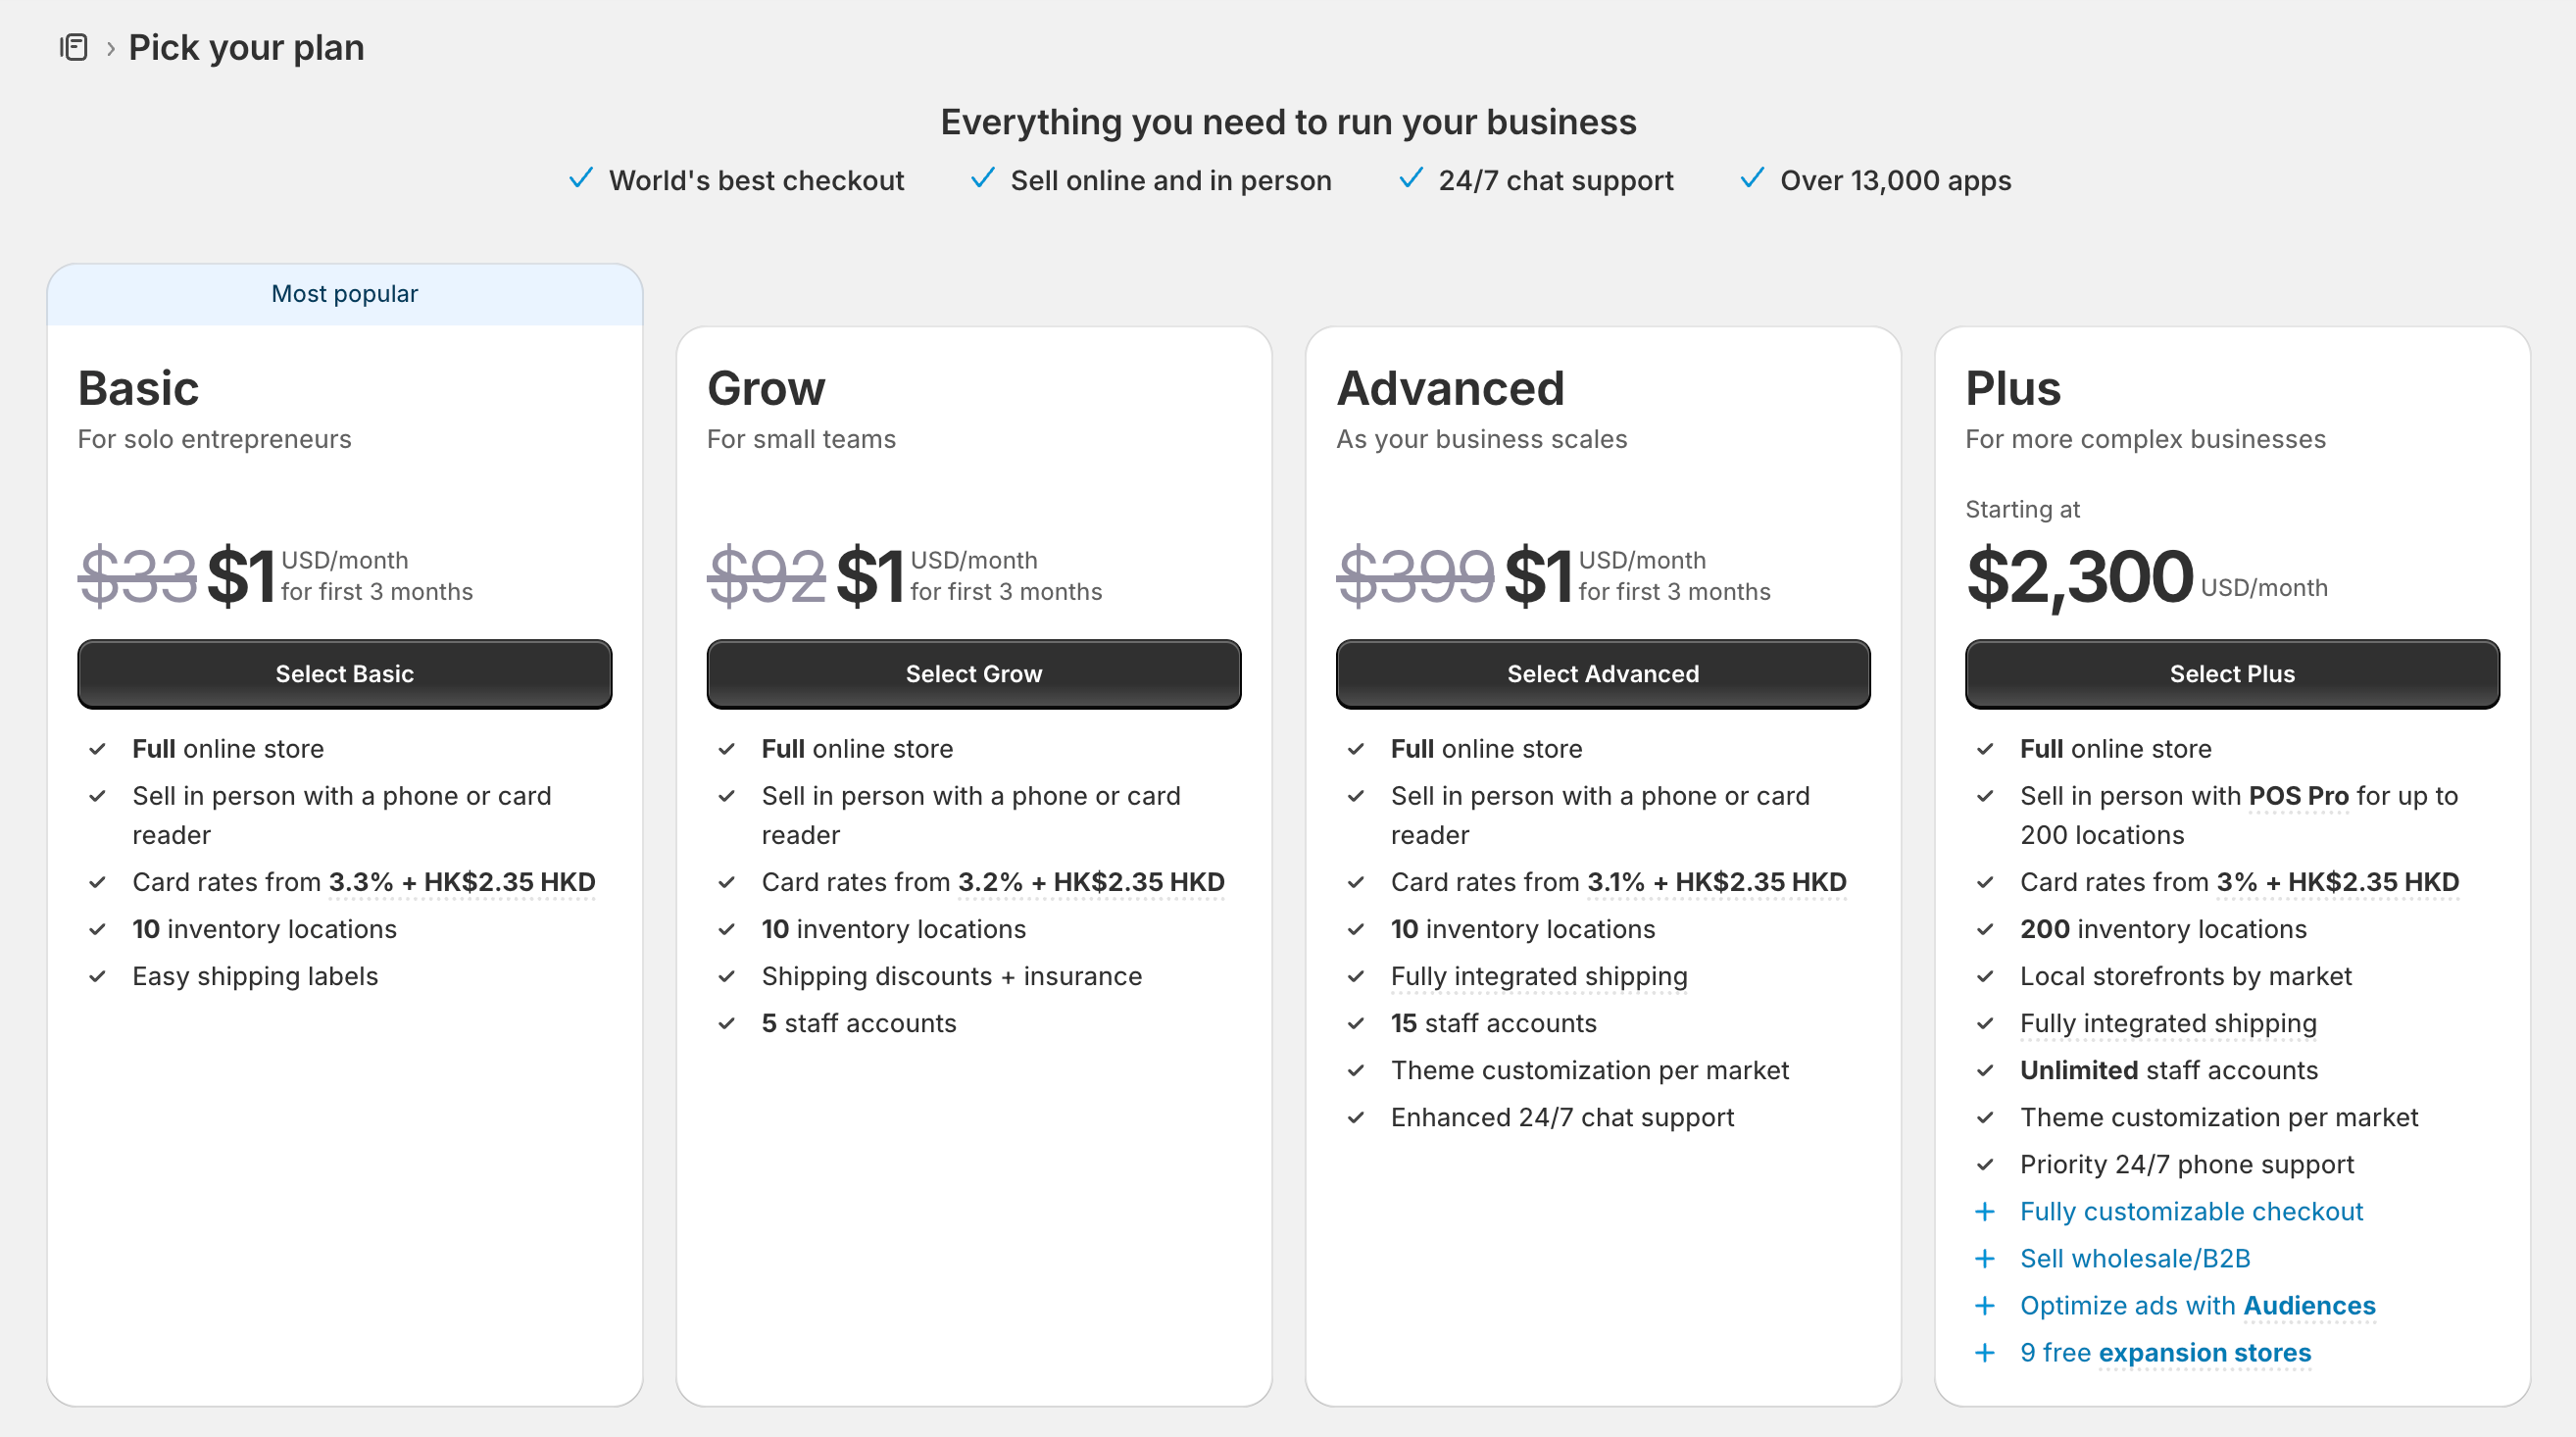Click the Audiences link in Plus features
Image resolution: width=2576 pixels, height=1437 pixels.
2309,1305
